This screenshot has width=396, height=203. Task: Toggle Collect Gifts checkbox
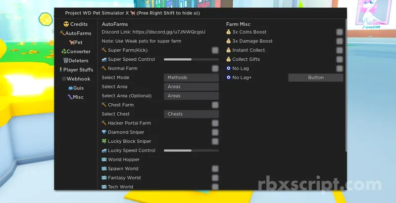point(340,59)
